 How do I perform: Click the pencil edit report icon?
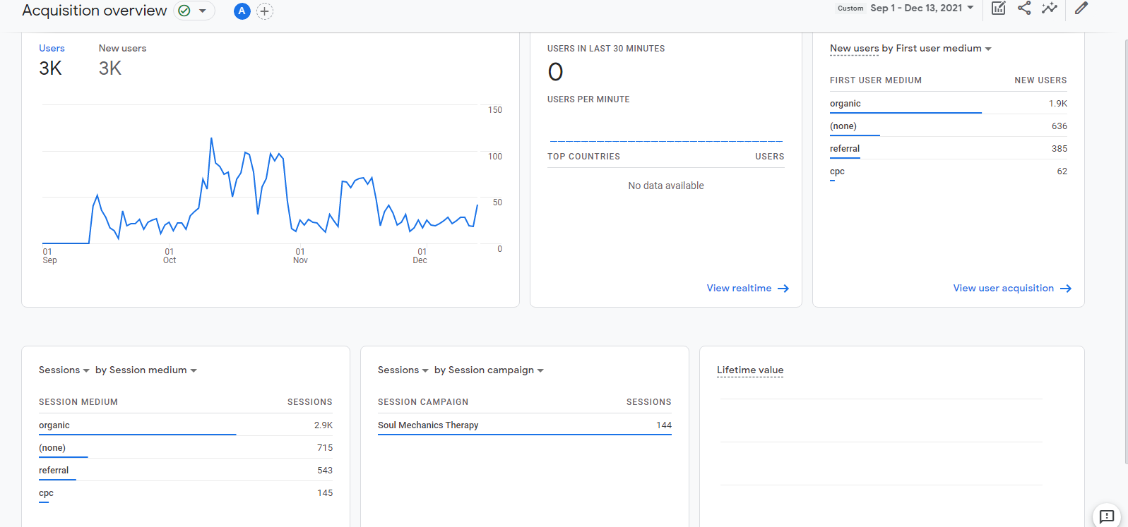1081,8
